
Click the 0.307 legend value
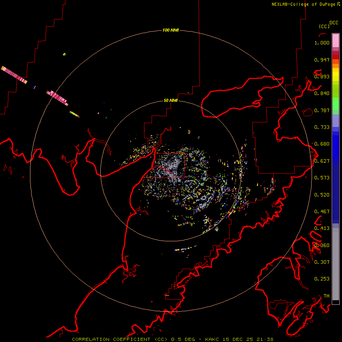(x=322, y=262)
